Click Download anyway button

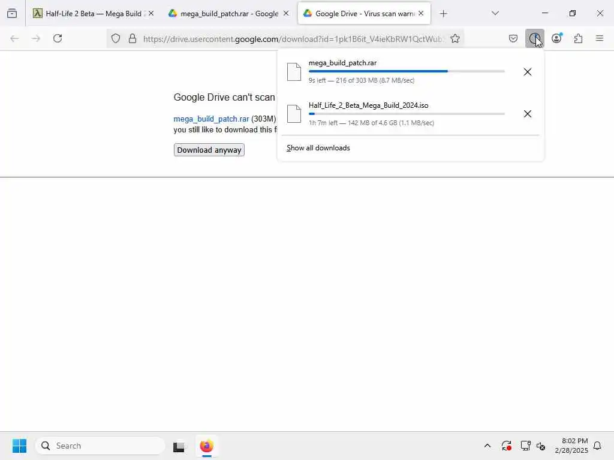[x=209, y=150]
